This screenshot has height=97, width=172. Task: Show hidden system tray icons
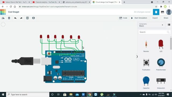[141, 95]
